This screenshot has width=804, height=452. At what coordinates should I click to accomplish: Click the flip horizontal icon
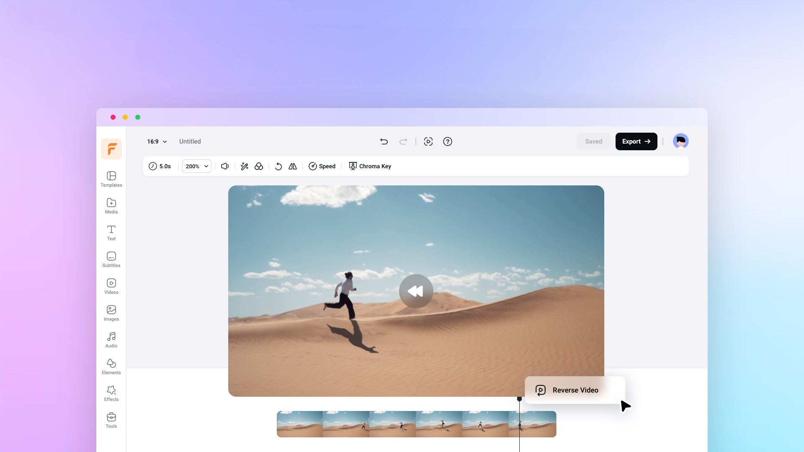click(x=293, y=166)
